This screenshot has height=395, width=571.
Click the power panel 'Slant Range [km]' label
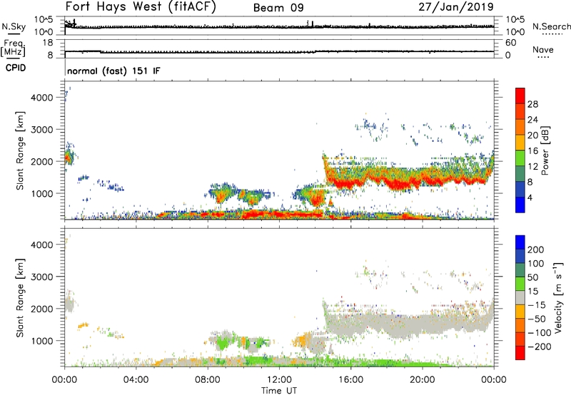pyautogui.click(x=20, y=150)
